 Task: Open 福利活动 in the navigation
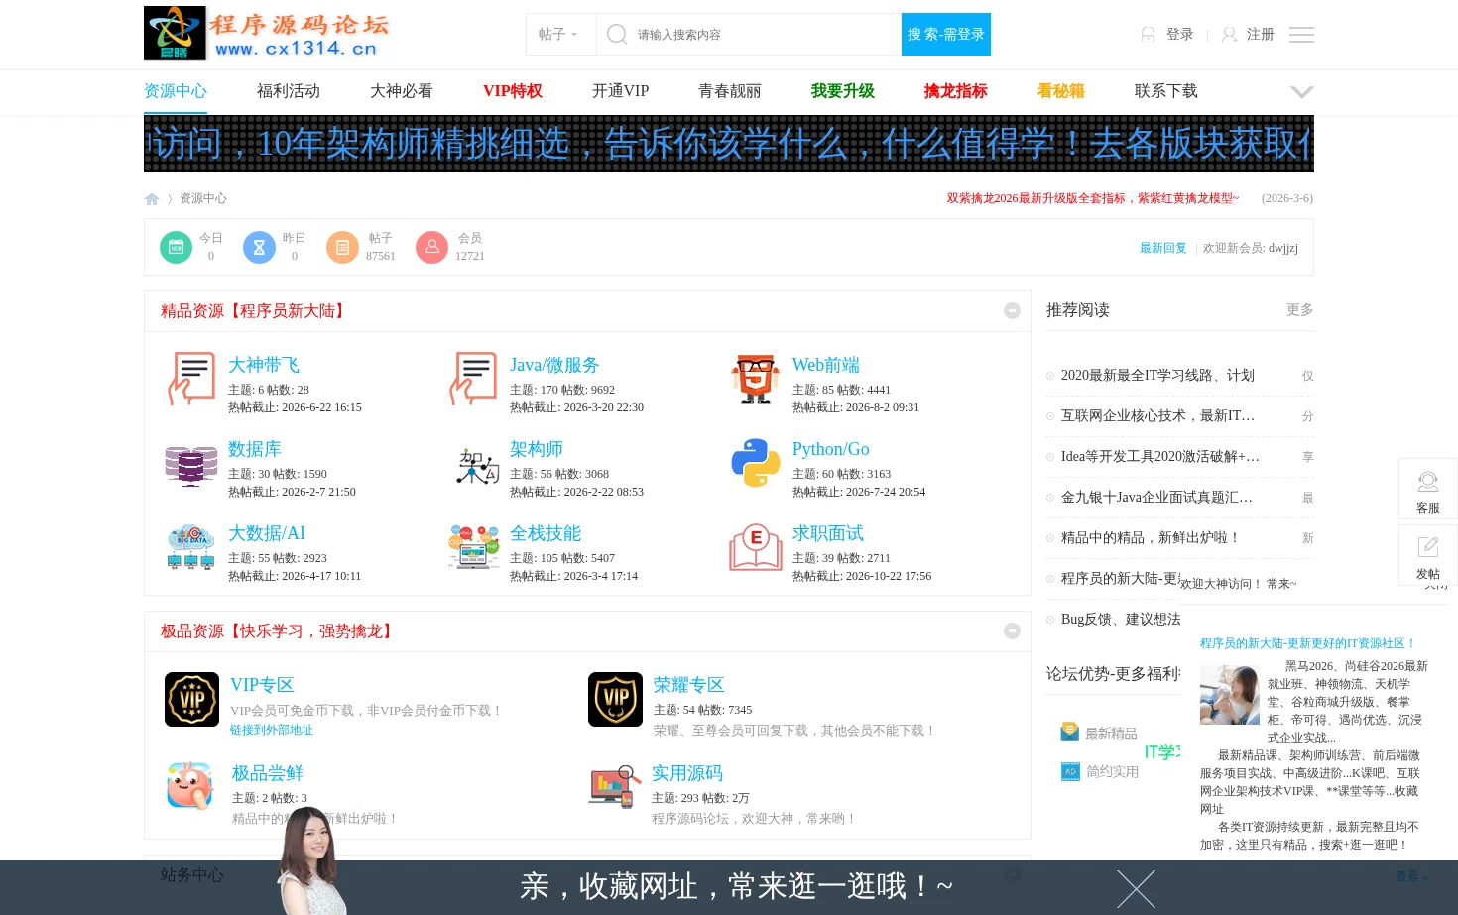click(x=289, y=91)
